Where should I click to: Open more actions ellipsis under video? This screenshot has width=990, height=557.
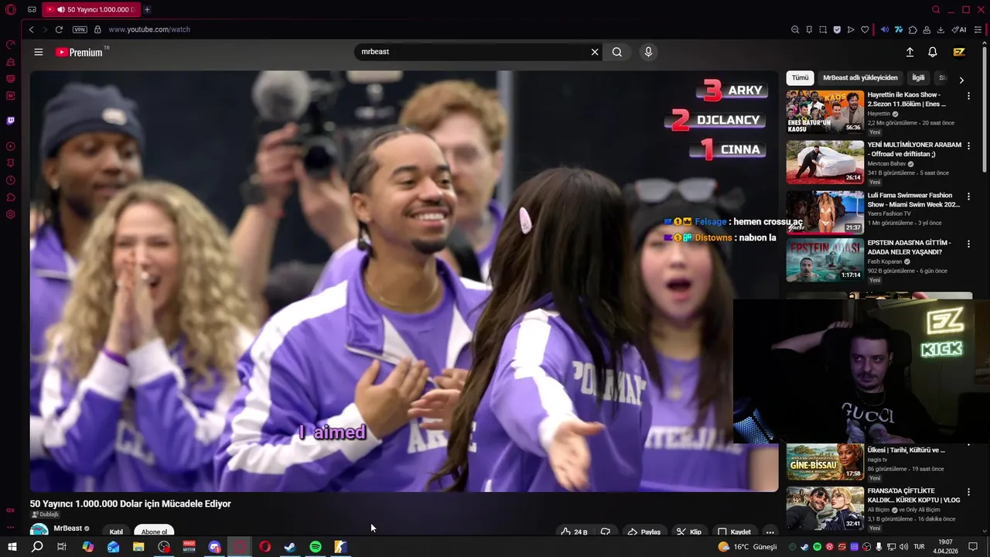click(770, 531)
